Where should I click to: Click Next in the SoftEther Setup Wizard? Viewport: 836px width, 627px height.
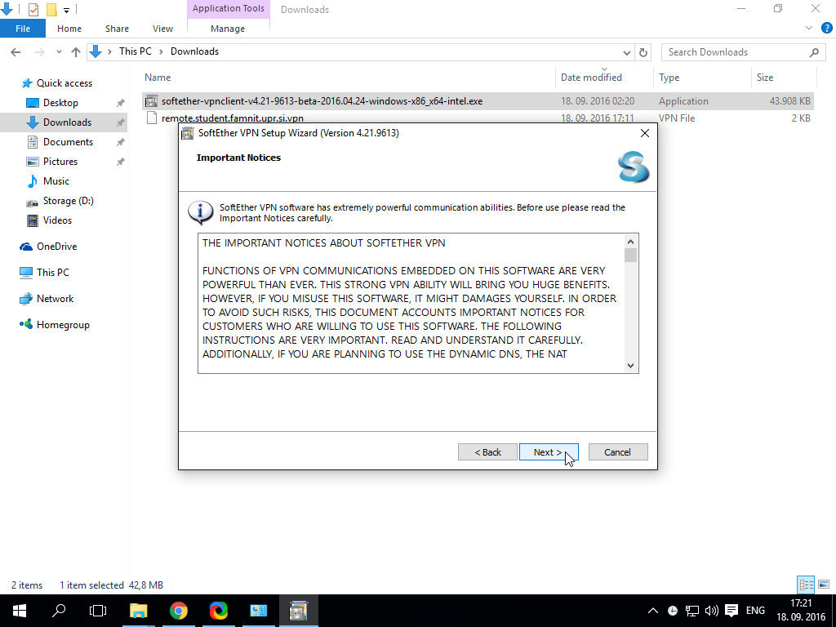549,452
